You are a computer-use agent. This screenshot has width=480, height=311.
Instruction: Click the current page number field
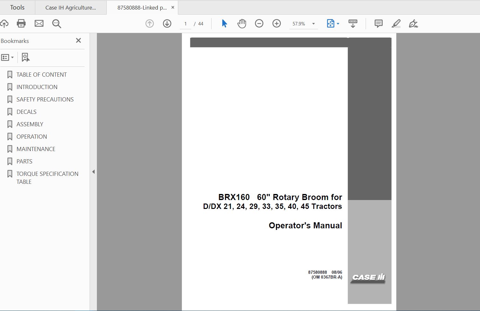click(186, 24)
